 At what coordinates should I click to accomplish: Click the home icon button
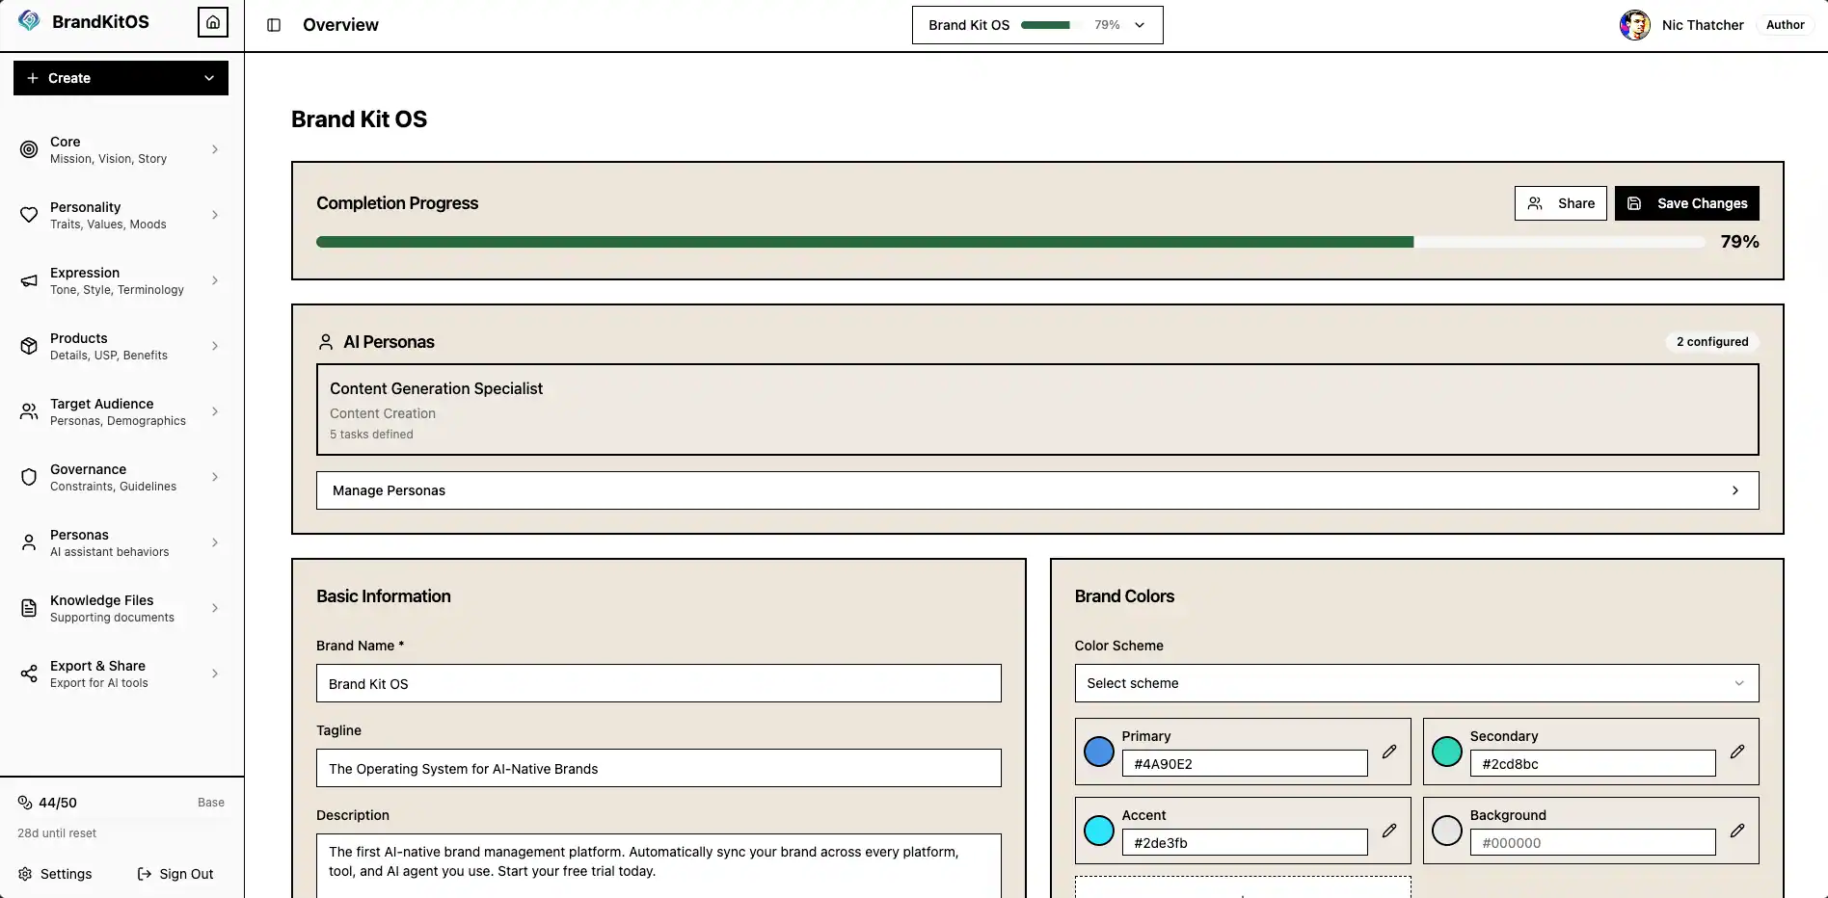pos(213,22)
